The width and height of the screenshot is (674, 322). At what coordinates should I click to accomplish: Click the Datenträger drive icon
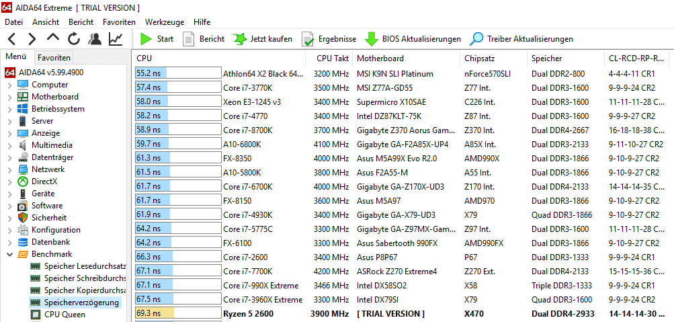tap(23, 157)
